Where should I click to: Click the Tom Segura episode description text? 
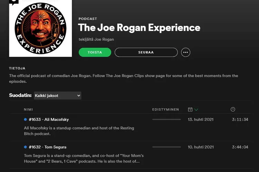point(84,158)
